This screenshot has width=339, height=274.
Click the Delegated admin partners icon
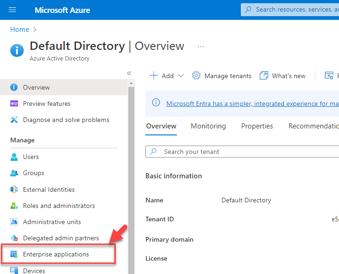(x=14, y=238)
